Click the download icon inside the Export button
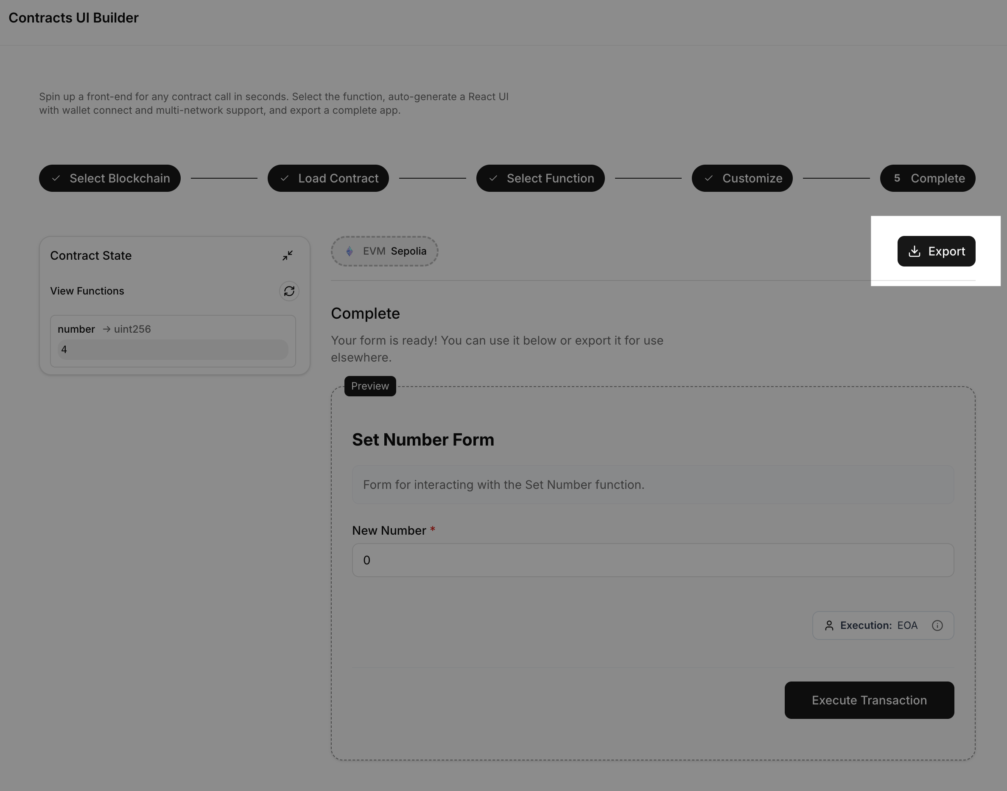 (914, 251)
